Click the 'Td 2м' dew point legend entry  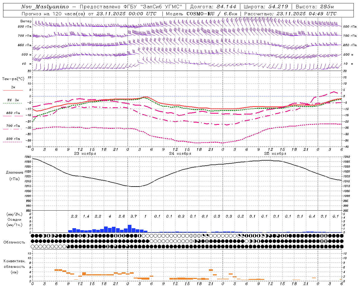click(x=13, y=100)
